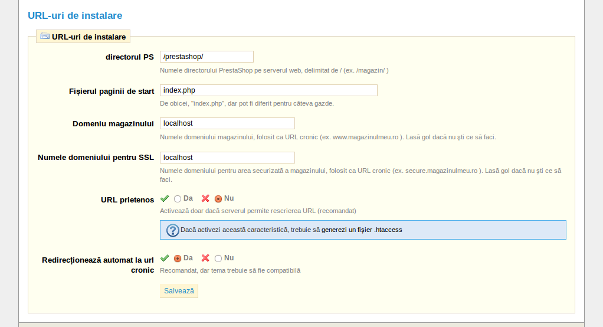Click the Numele domeniului pentru SSL label

pos(96,158)
